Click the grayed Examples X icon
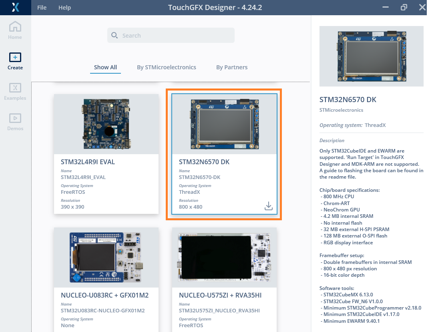 coord(15,88)
